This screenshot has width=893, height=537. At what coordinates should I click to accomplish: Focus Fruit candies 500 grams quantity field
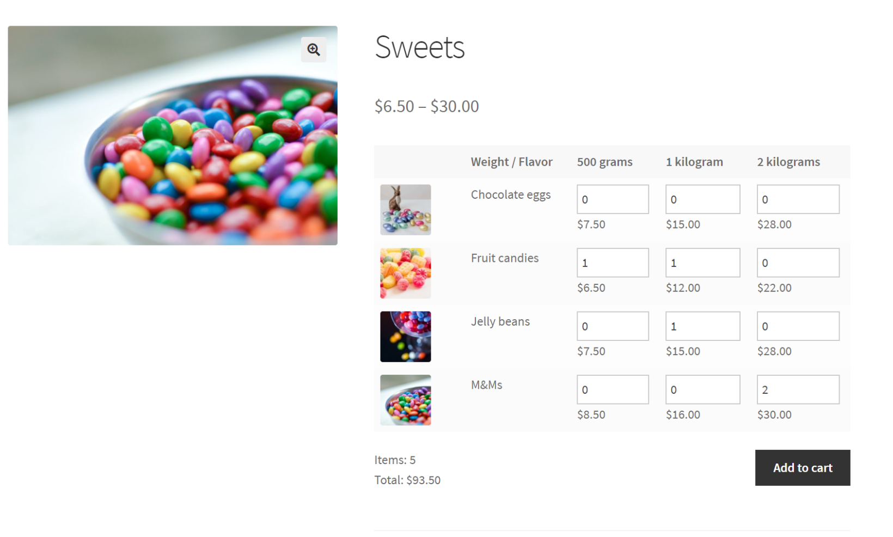613,263
